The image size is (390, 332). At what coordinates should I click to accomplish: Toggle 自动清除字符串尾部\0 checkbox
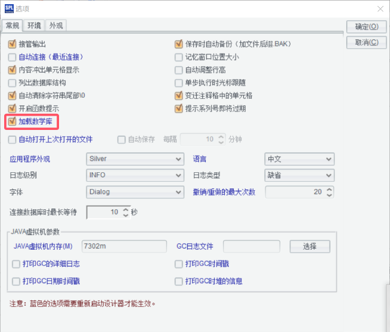(x=12, y=95)
